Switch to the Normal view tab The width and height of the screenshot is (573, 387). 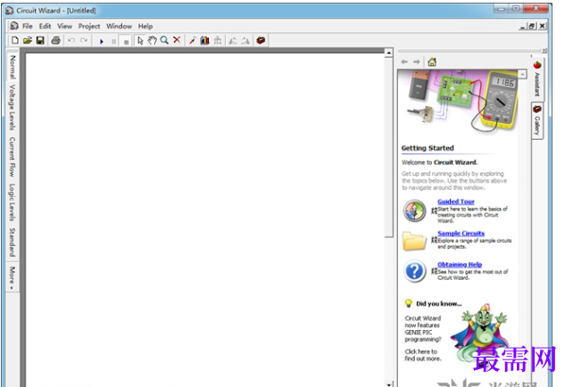(x=12, y=67)
